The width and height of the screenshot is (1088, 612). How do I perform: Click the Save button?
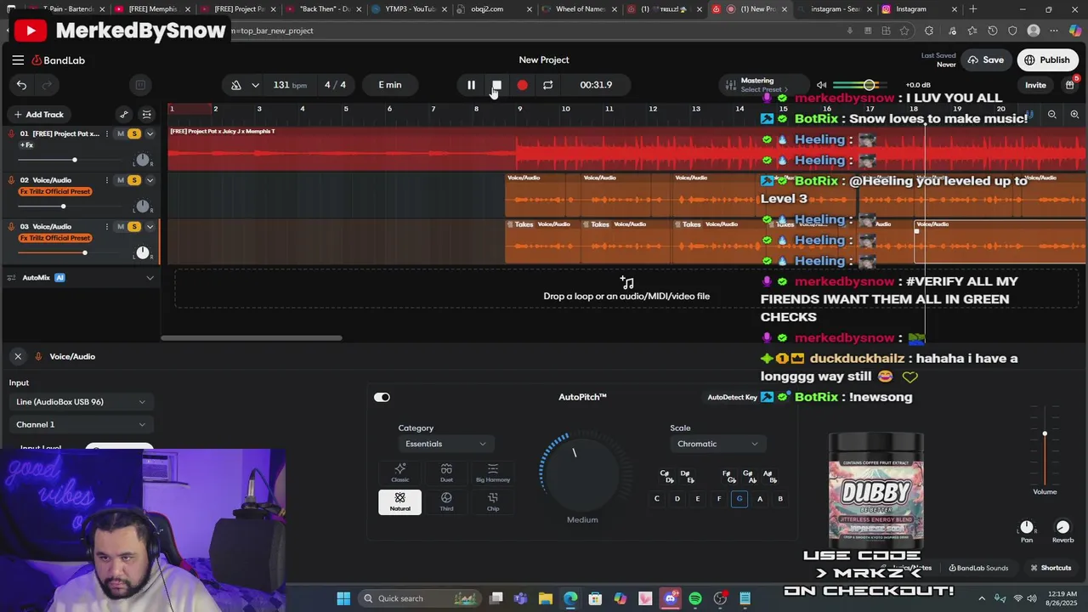tap(985, 60)
